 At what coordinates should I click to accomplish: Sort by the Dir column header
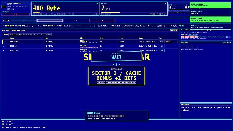47,38
